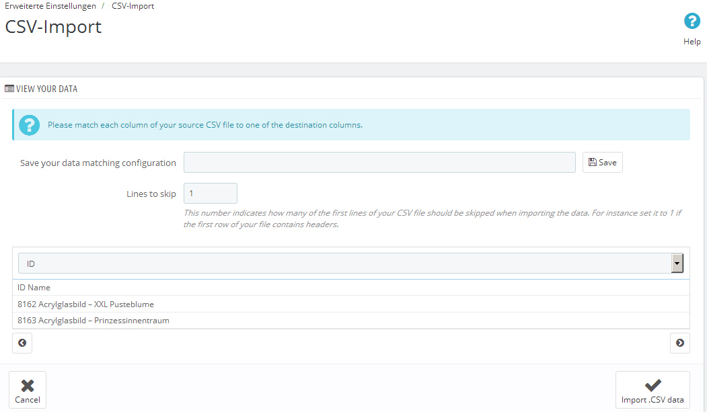Open Erweiterte Einstellungen breadcrumb link
The height and width of the screenshot is (412, 707).
(50, 6)
